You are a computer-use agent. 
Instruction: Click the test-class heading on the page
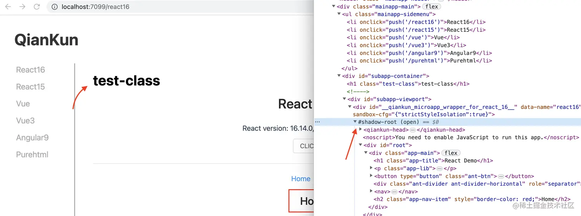tap(126, 81)
